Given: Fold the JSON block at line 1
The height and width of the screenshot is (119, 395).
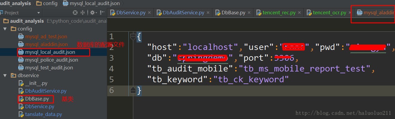Looking at the screenshot, I should pyautogui.click(x=133, y=36).
